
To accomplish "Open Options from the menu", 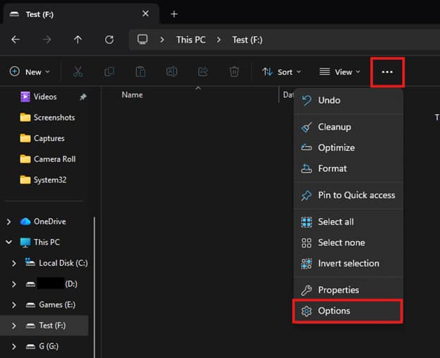I will (x=348, y=311).
